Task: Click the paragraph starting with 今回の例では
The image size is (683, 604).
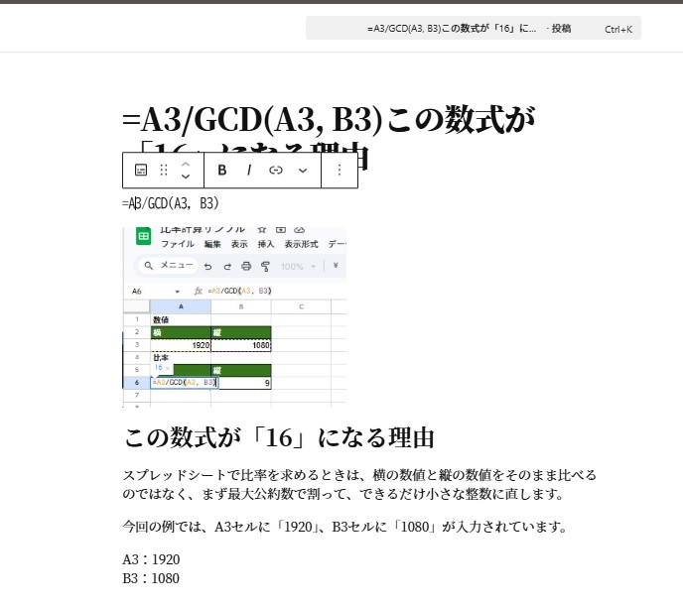Action: click(344, 527)
